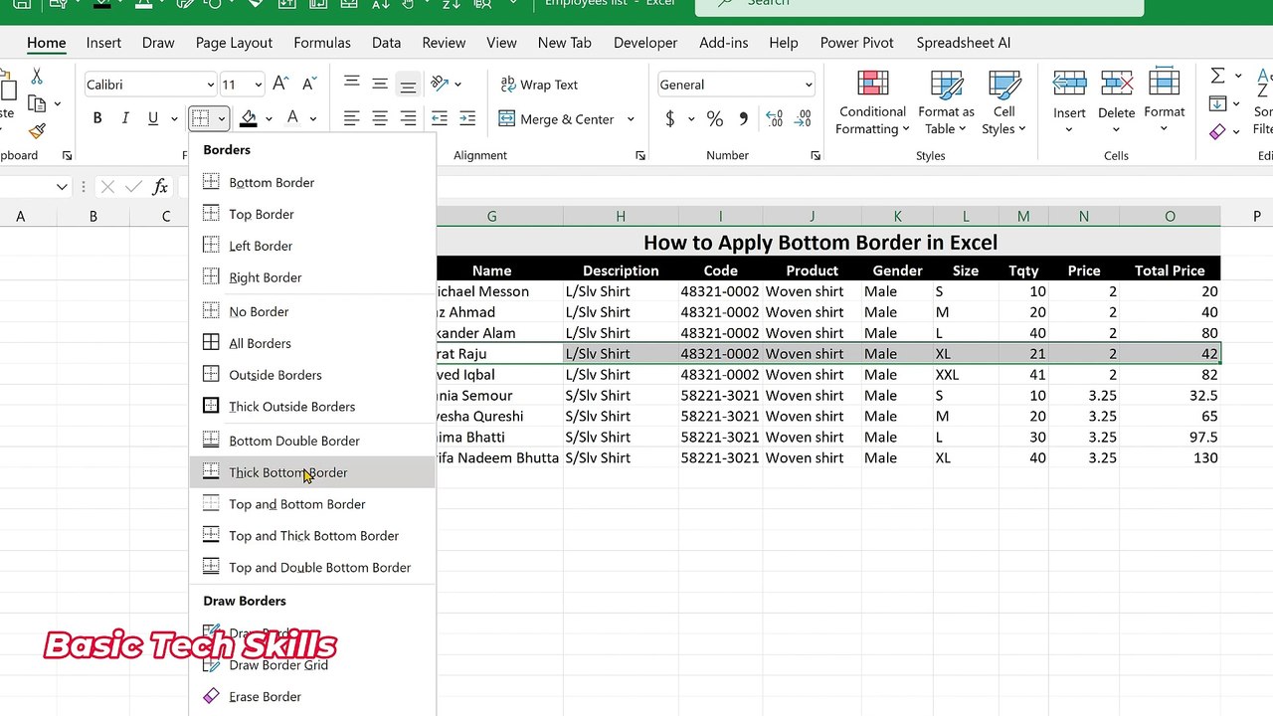Click the Increase Indent icon

click(467, 118)
